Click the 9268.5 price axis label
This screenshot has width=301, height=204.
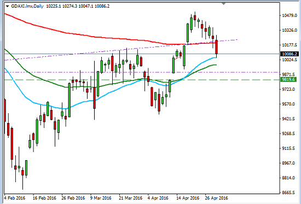[289, 133]
